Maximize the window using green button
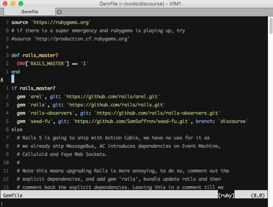The image size is (273, 207). point(21,4)
